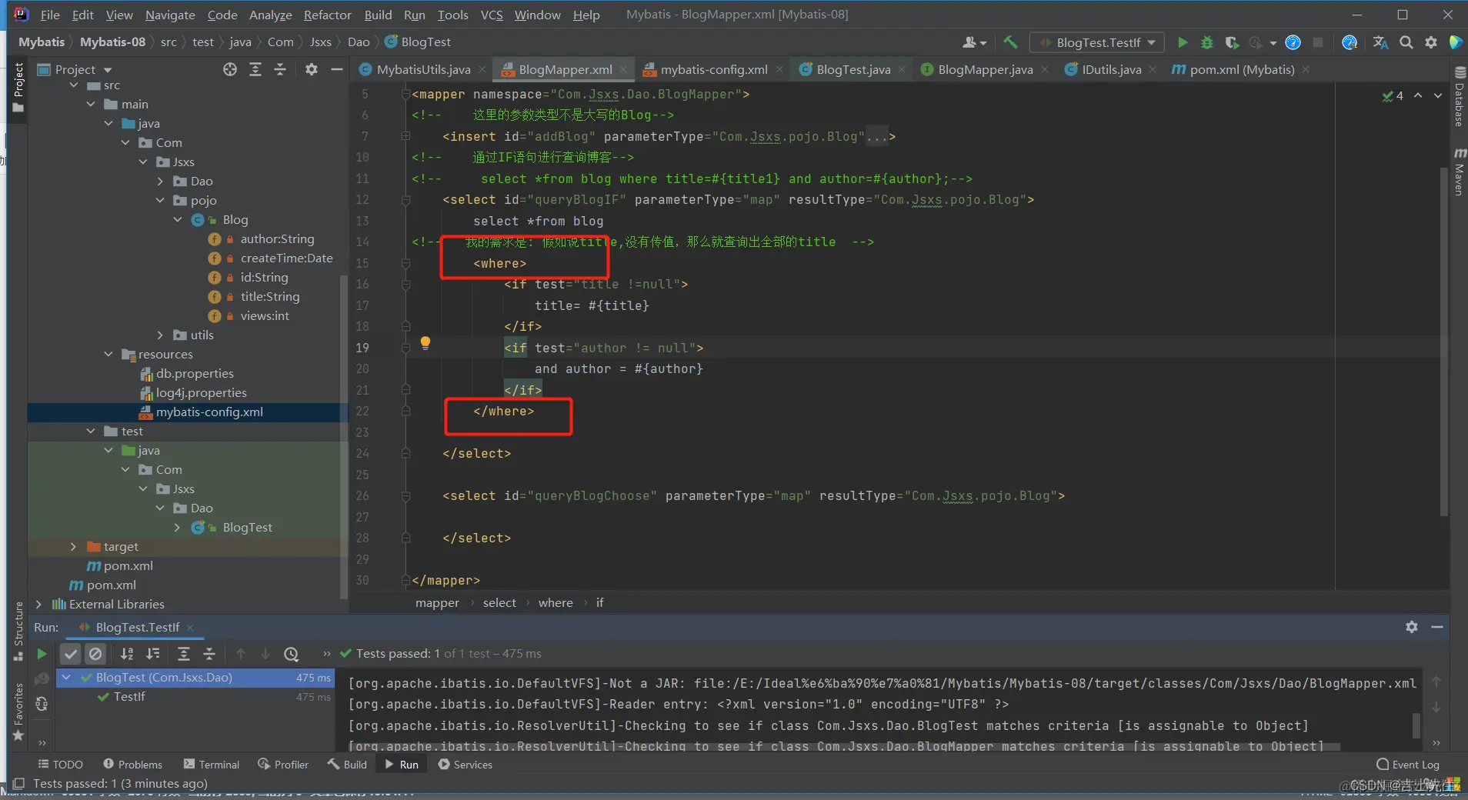Sort test results alphabetically
The height and width of the screenshot is (800, 1468).
(127, 654)
